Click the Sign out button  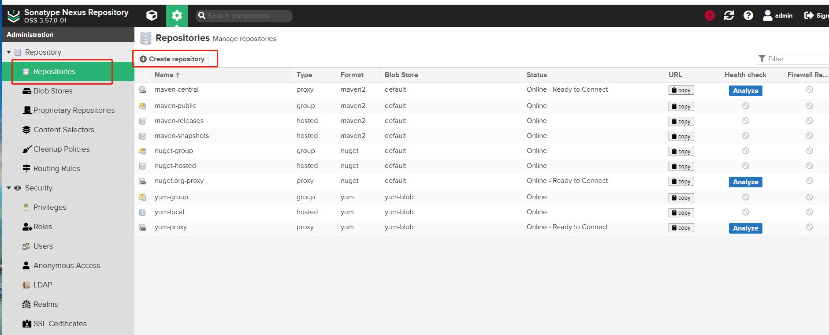click(816, 15)
